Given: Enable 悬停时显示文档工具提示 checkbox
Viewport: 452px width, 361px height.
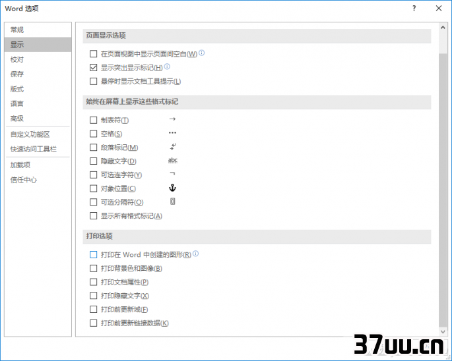Looking at the screenshot, I should pos(94,82).
